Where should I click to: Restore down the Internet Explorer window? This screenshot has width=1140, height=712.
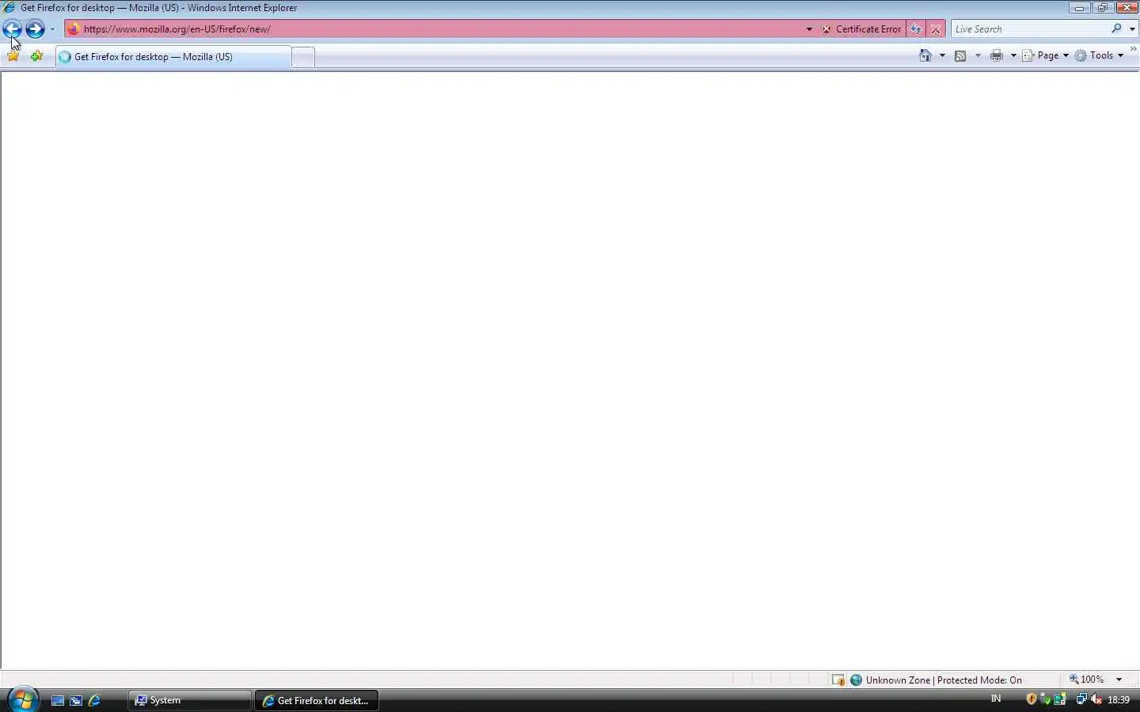pos(1102,8)
